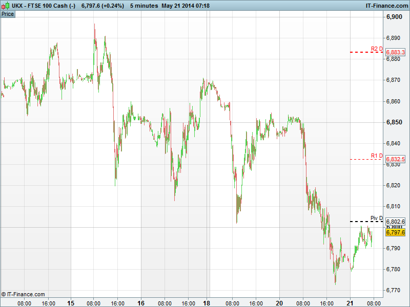Click the 18 date marker on time axis
Viewport: 410px width, 307px height.
coord(207,303)
